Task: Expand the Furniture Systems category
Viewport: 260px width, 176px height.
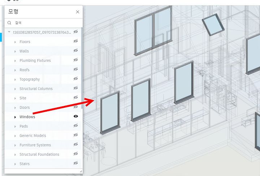Action: (x=15, y=145)
